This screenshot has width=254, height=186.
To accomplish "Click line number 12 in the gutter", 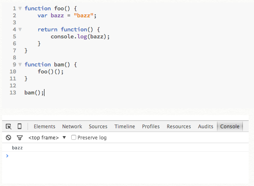I will tap(13, 85).
